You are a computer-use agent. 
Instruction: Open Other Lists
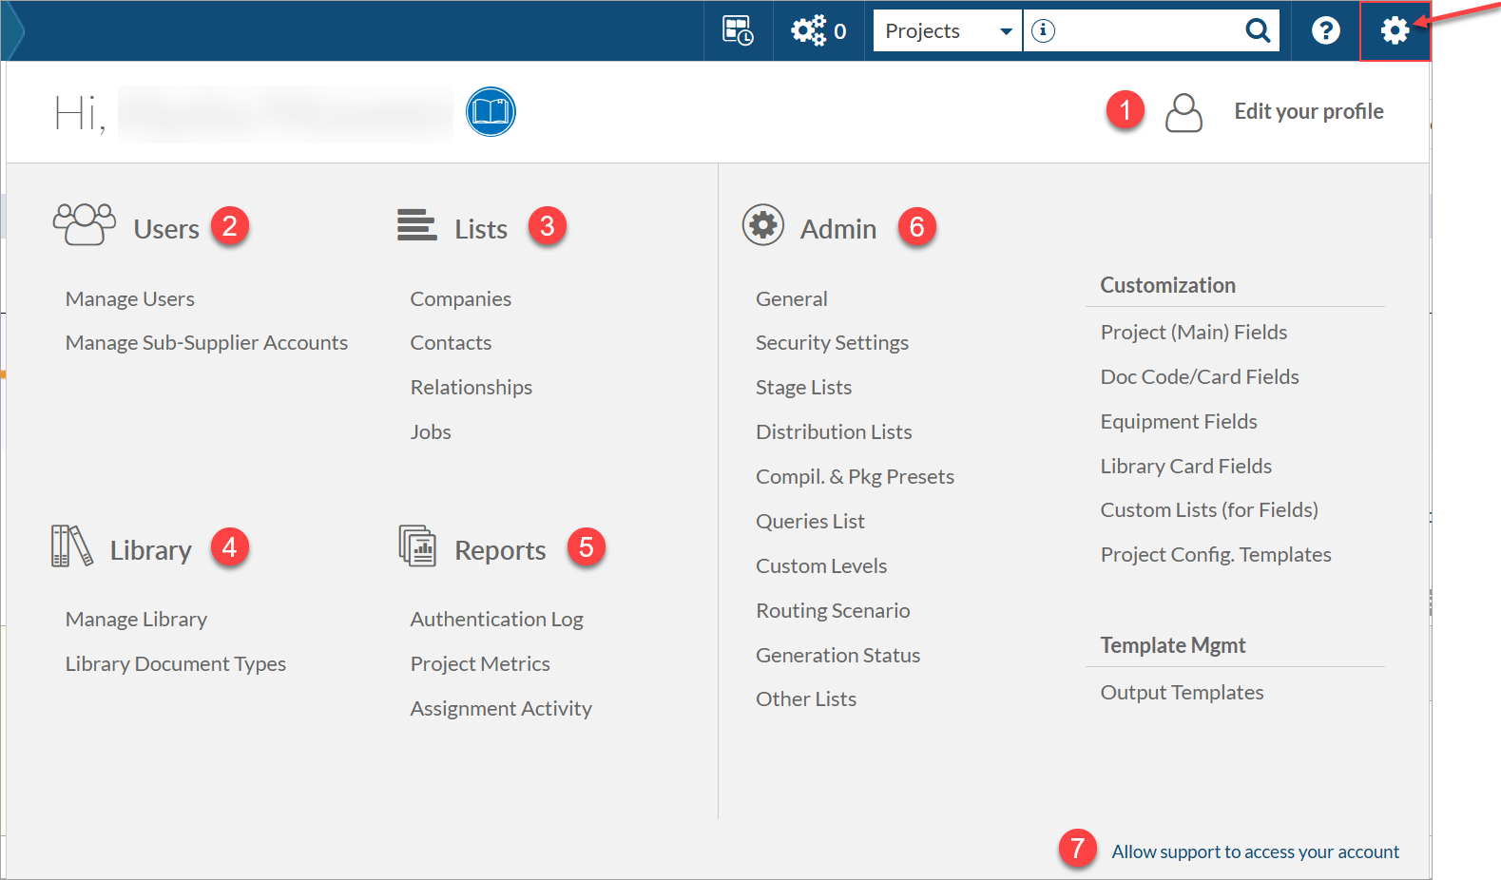click(806, 699)
